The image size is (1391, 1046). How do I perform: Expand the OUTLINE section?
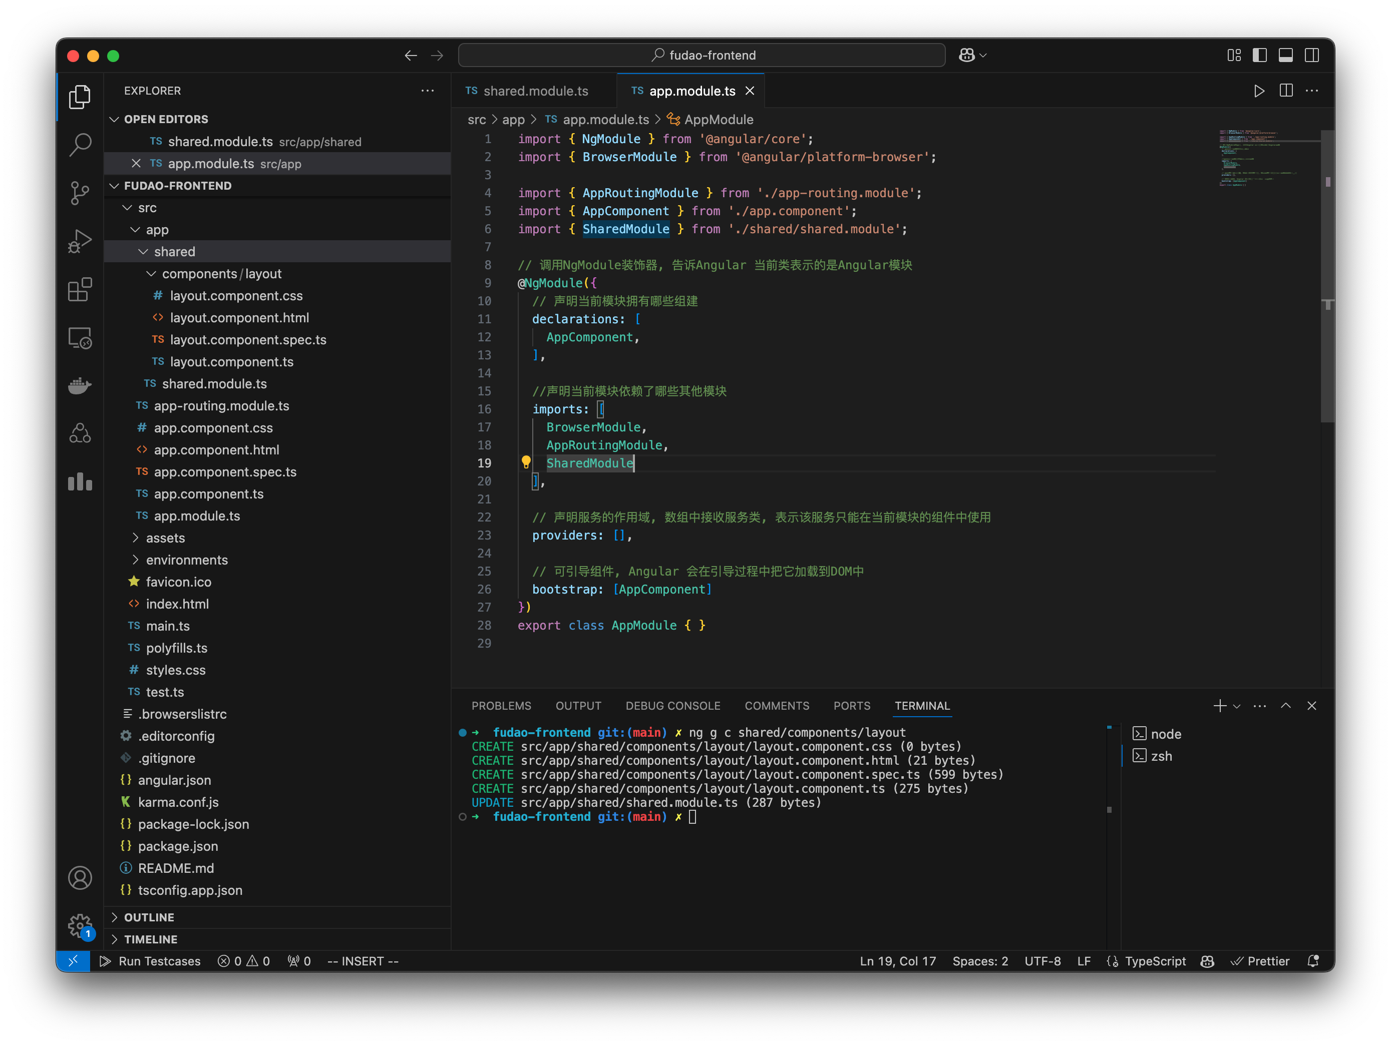tap(277, 917)
